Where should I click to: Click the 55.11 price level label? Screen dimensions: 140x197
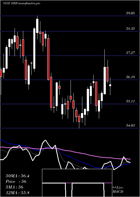click(x=130, y=101)
